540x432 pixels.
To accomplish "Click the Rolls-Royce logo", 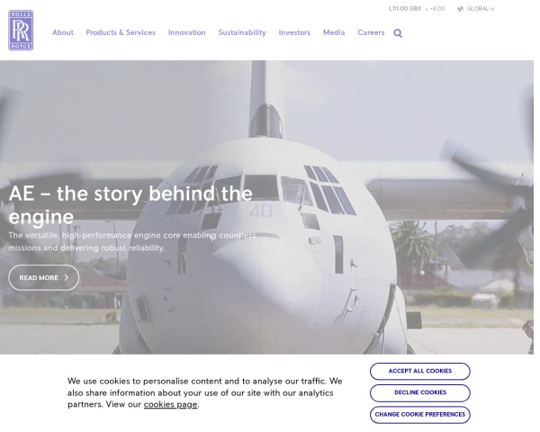I will (x=21, y=31).
